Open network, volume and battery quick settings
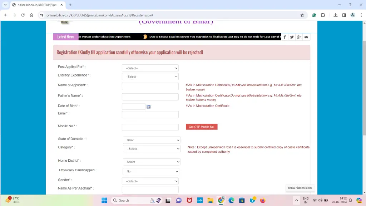366x206 pixels. tap(320, 200)
